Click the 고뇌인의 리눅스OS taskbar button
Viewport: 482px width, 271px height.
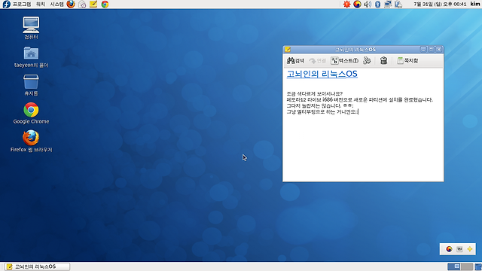[x=37, y=266]
